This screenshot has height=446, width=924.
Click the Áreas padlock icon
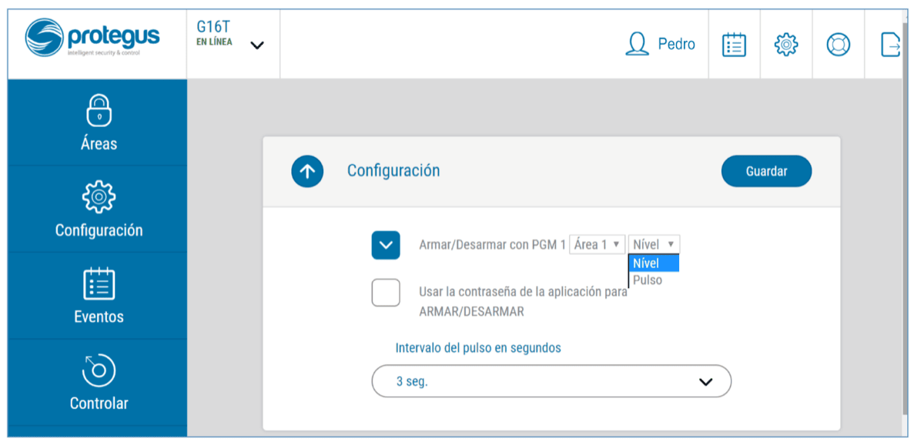(99, 110)
